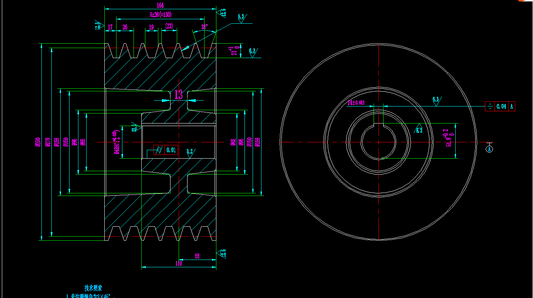
Task: Pick the 14±0.015 keyway width dimension
Action: [356, 103]
